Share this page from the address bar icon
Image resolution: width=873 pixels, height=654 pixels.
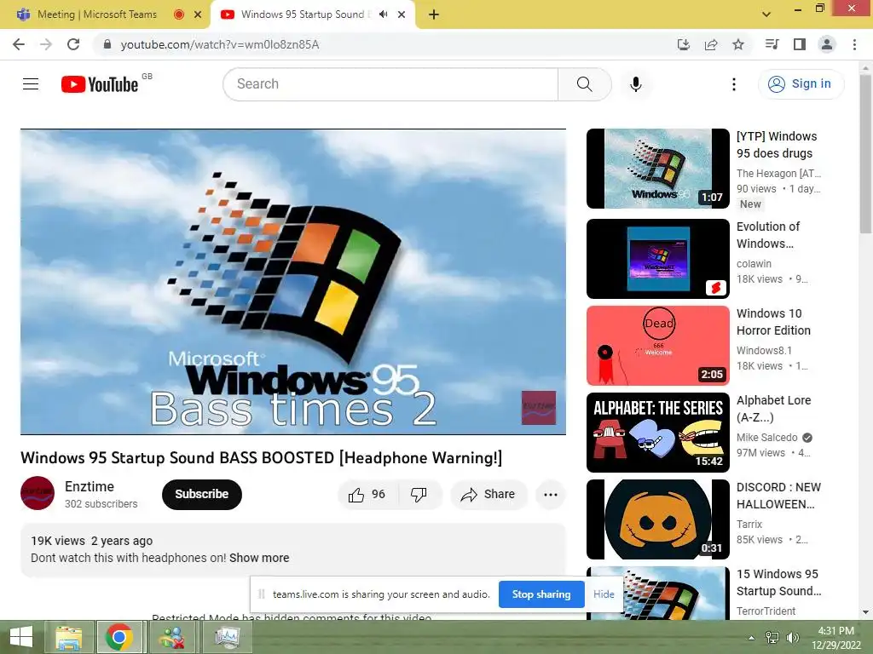point(711,44)
